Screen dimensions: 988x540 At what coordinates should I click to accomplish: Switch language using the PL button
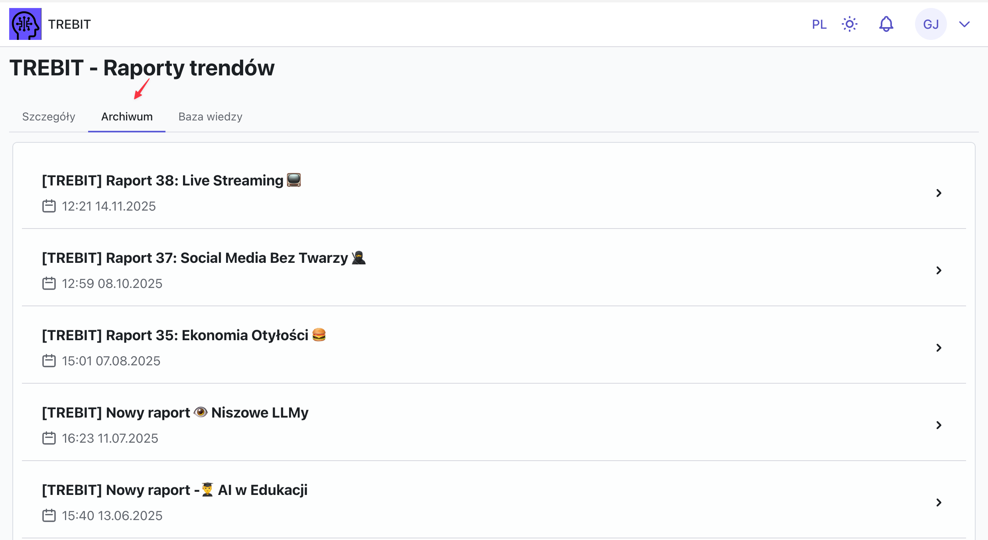coord(819,24)
